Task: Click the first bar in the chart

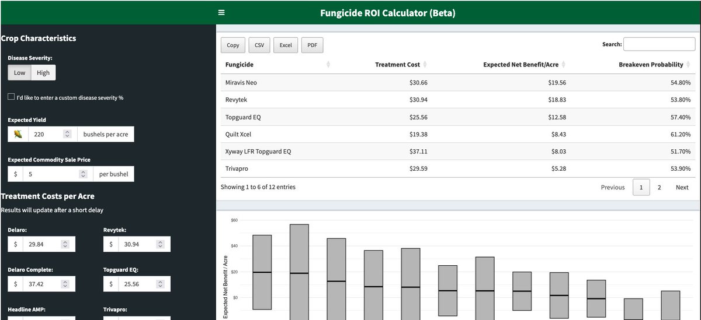Action: [x=262, y=272]
